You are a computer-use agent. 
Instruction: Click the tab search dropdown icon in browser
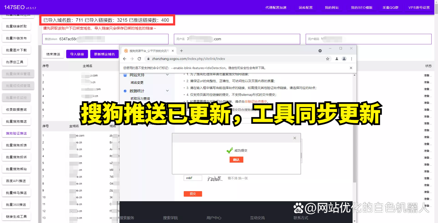click(x=320, y=51)
